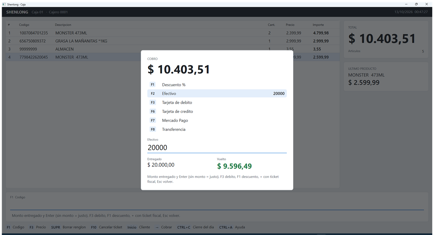
Task: Pick Tarjeta de debito payment option
Action: click(217, 102)
